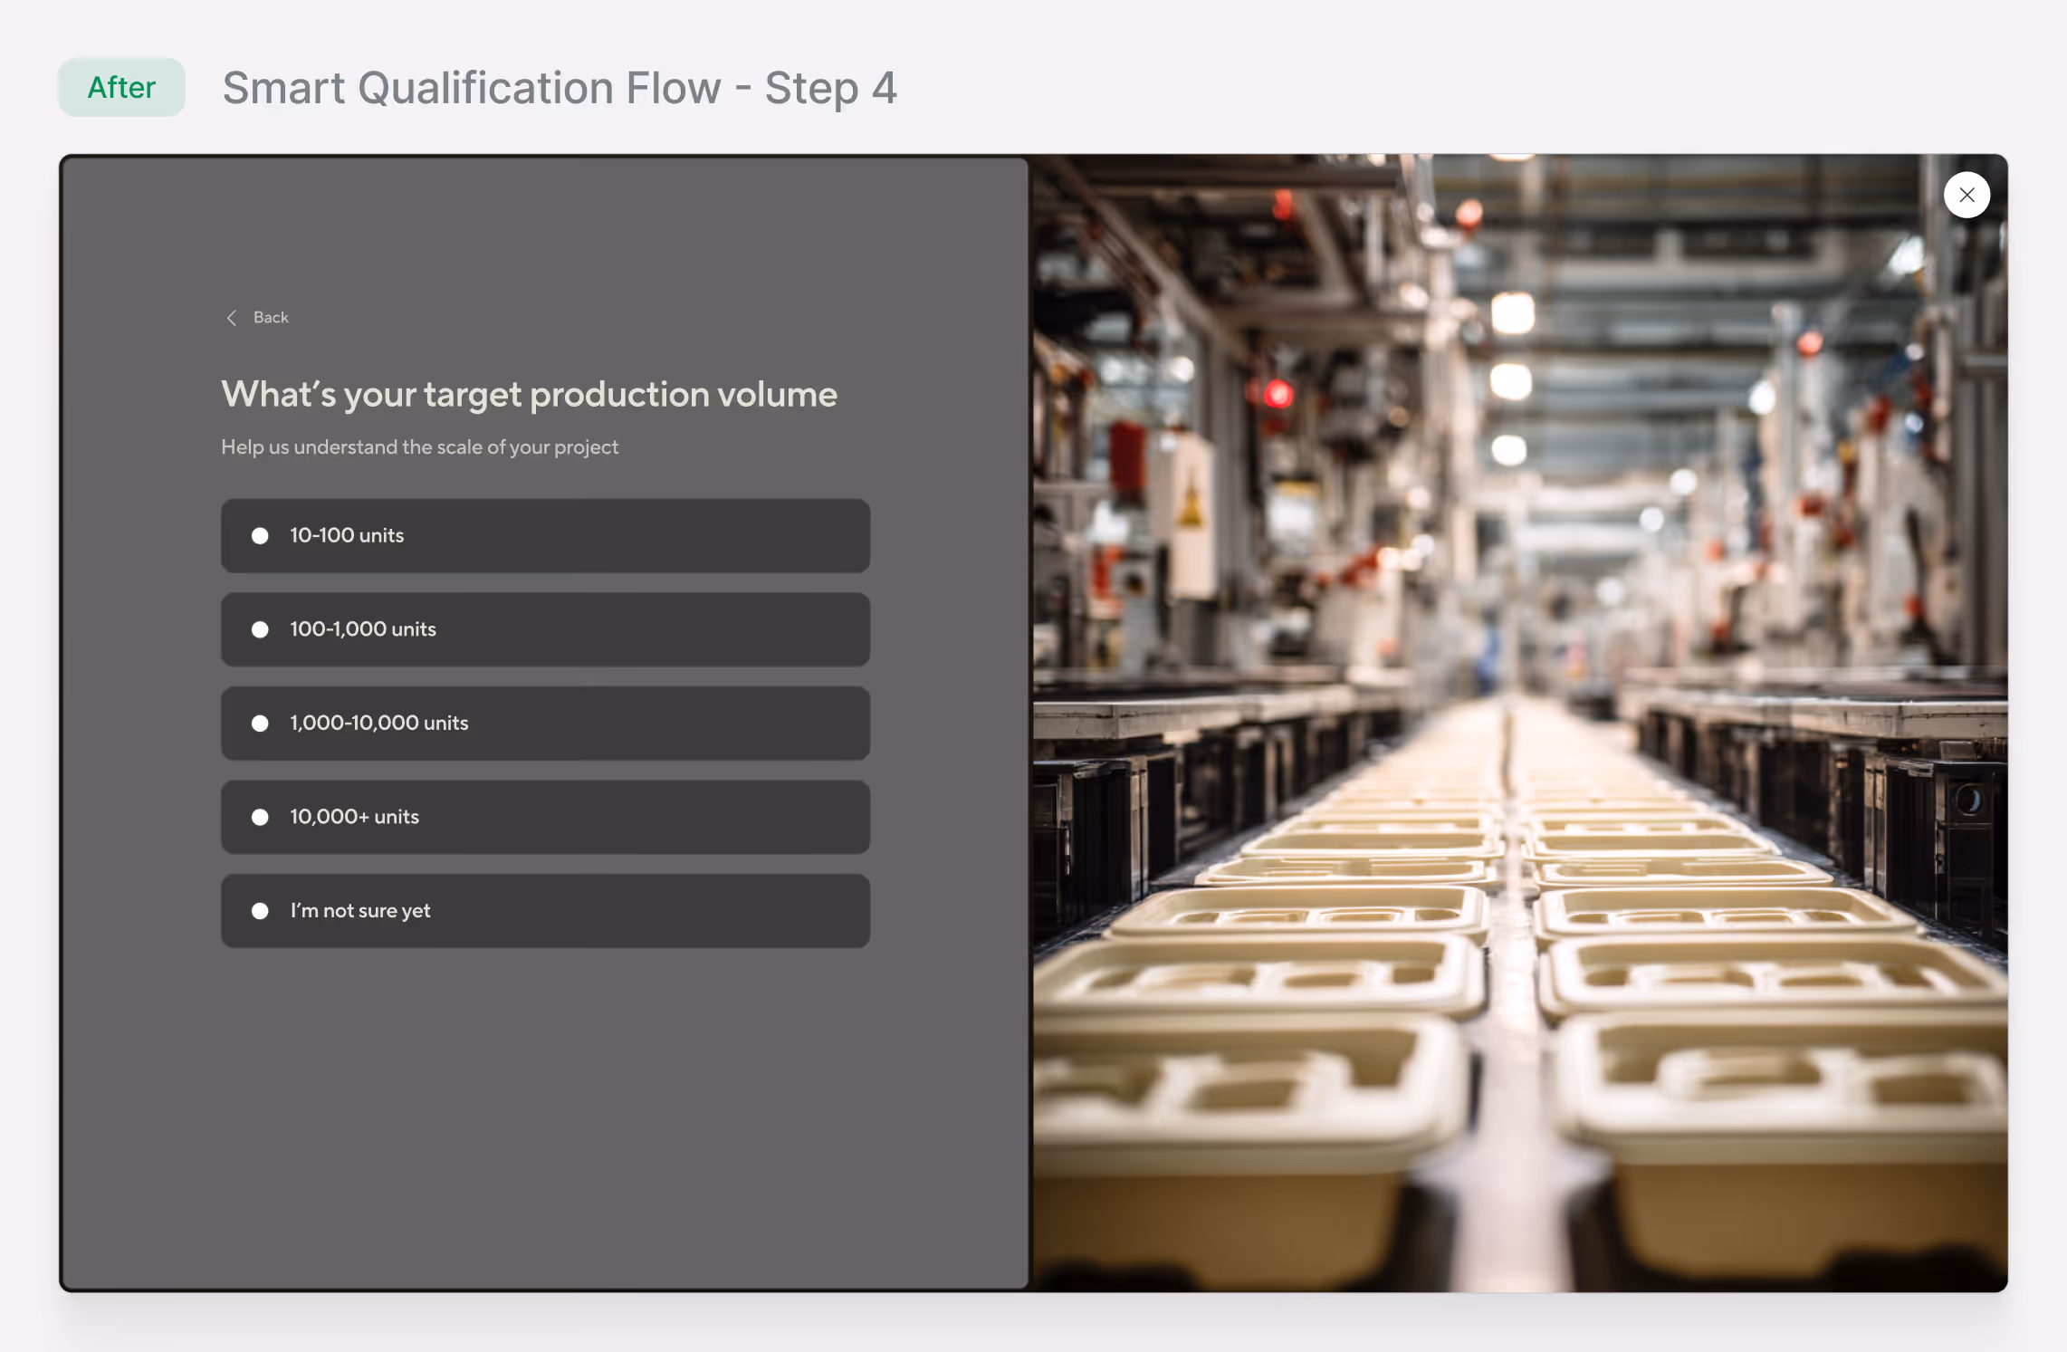Viewport: 2067px width, 1352px height.
Task: Click the text "Help us understand the scale of your project"
Action: [x=419, y=446]
